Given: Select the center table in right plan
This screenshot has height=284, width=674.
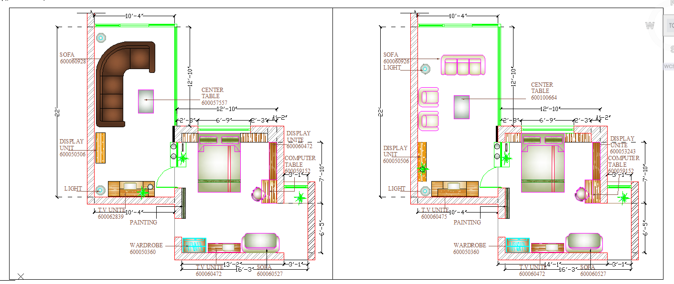Looking at the screenshot, I should pyautogui.click(x=462, y=107).
